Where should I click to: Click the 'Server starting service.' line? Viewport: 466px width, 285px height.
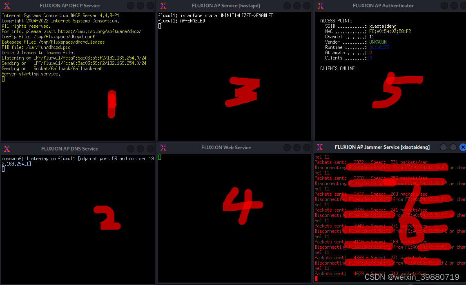coord(31,74)
